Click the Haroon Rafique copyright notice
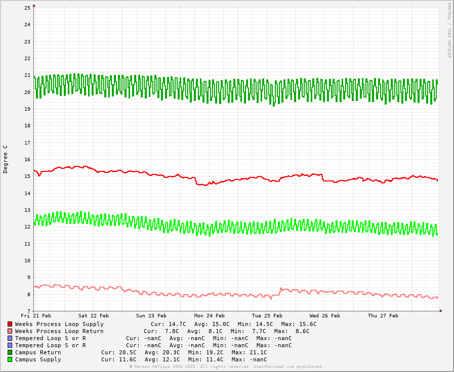The image size is (454, 372). coord(227,366)
